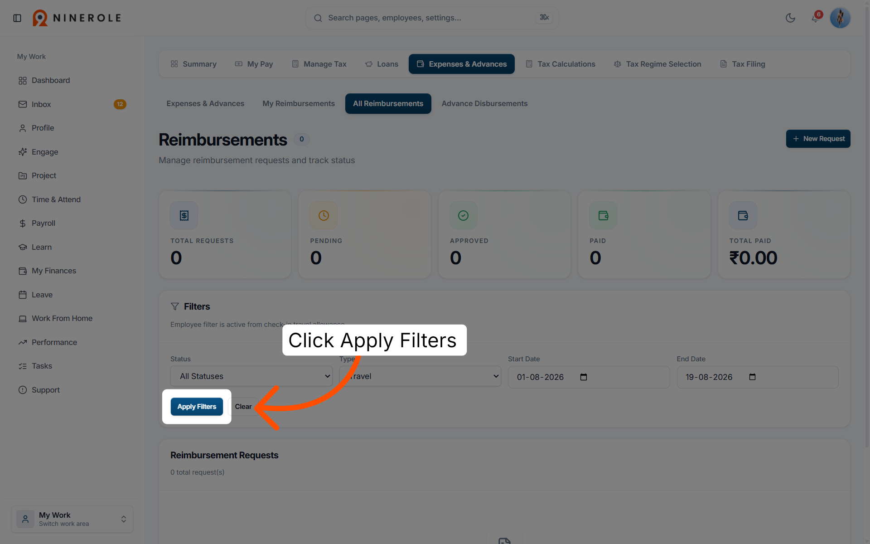
Task: Click the Apply Filters button
Action: 197,407
